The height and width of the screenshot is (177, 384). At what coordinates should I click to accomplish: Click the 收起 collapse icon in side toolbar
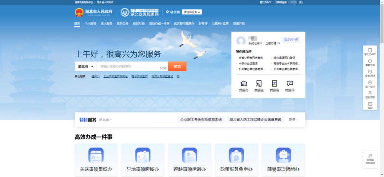370,104
